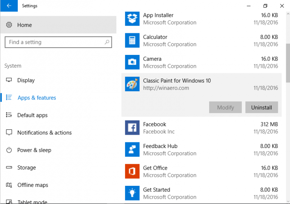290x204 pixels.
Task: Go back with the arrow button
Action: [9, 6]
